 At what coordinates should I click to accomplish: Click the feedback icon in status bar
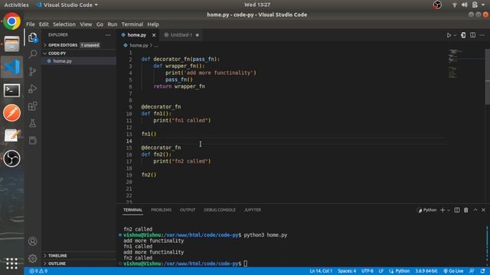click(x=472, y=271)
